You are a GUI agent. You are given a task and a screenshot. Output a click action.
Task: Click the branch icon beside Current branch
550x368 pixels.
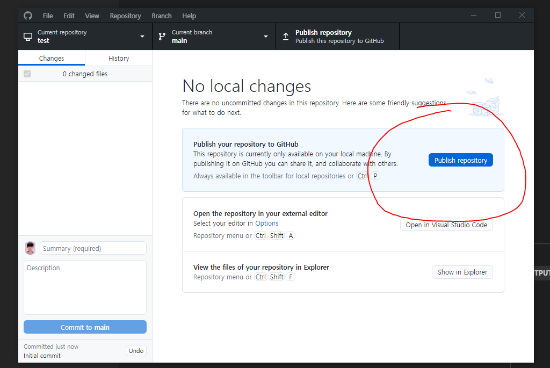point(162,37)
